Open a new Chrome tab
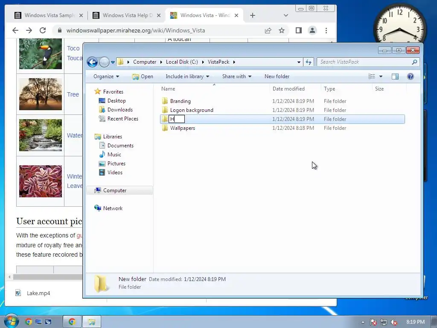 pyautogui.click(x=253, y=16)
